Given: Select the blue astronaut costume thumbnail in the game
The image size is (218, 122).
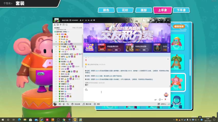Looking at the screenshot, I should [177, 102].
